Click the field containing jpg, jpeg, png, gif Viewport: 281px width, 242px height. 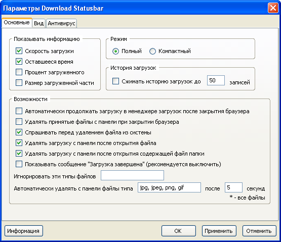coord(169,187)
